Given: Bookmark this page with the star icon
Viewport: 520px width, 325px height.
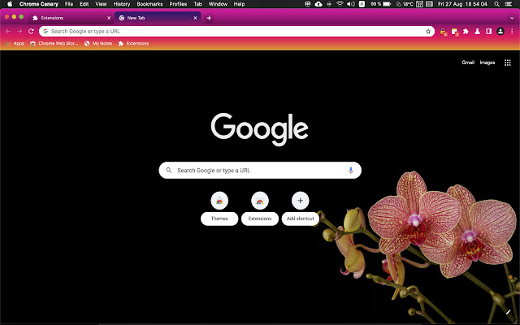Looking at the screenshot, I should (428, 31).
